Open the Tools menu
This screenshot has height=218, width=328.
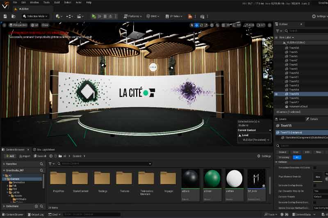(x=46, y=2)
